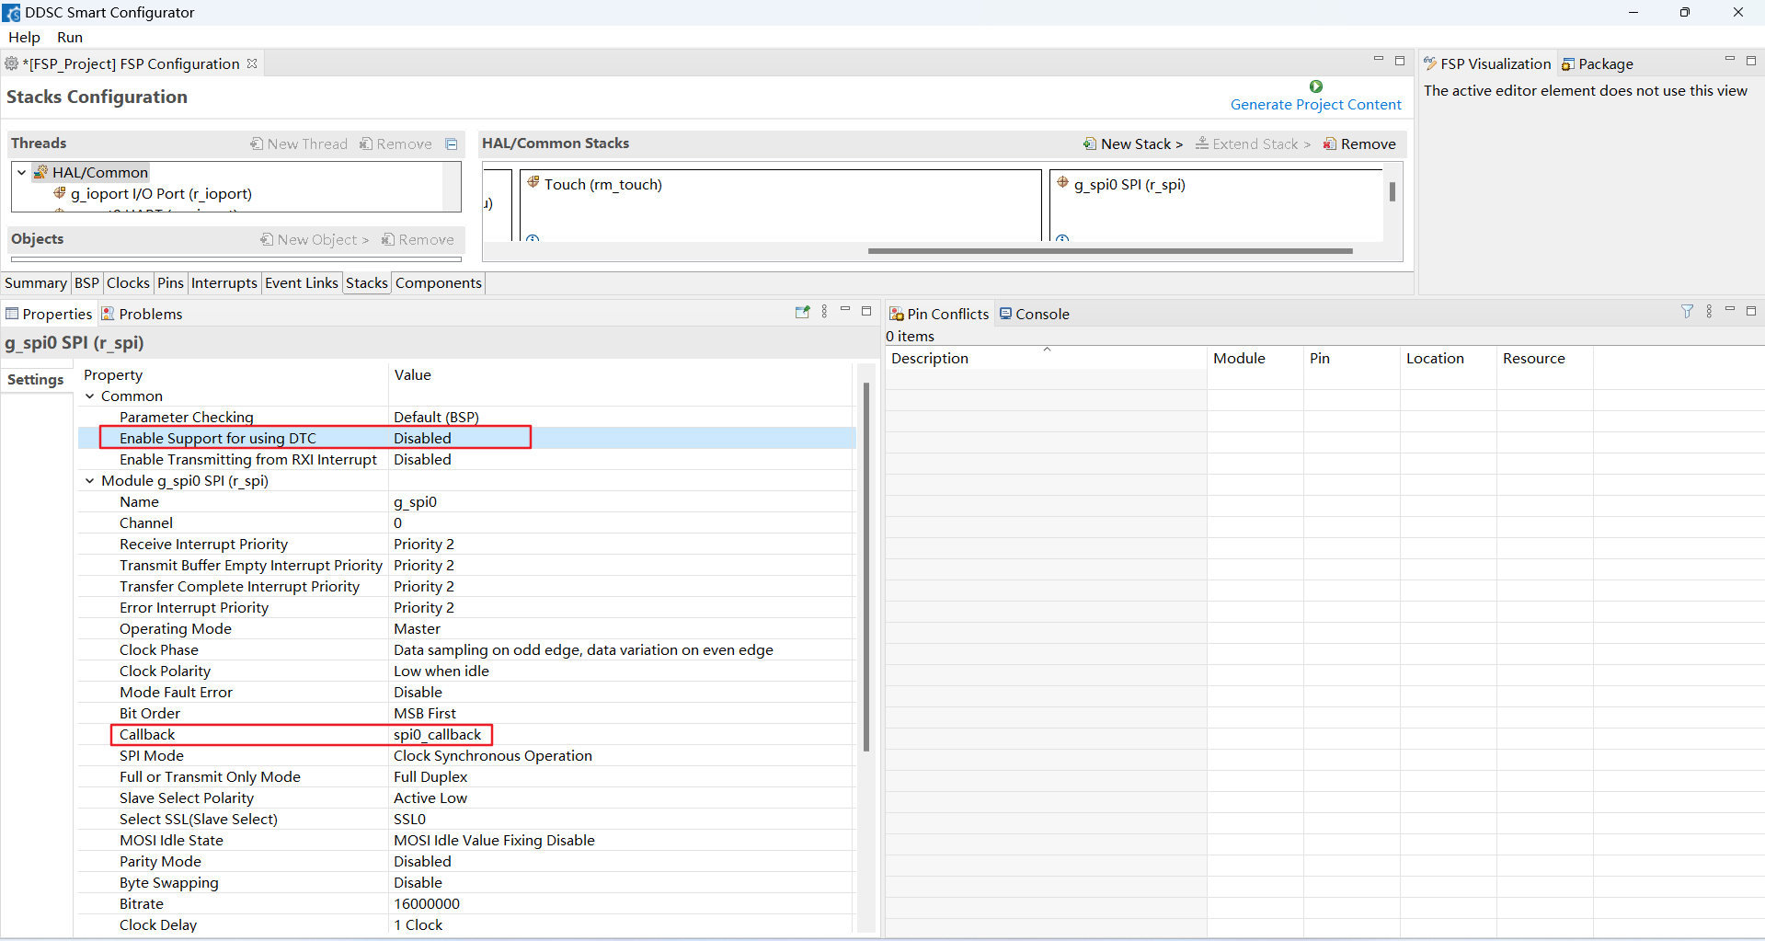The height and width of the screenshot is (941, 1765).
Task: Select the g_spi0 SPI (r_spi) stack block
Action: click(x=1216, y=204)
